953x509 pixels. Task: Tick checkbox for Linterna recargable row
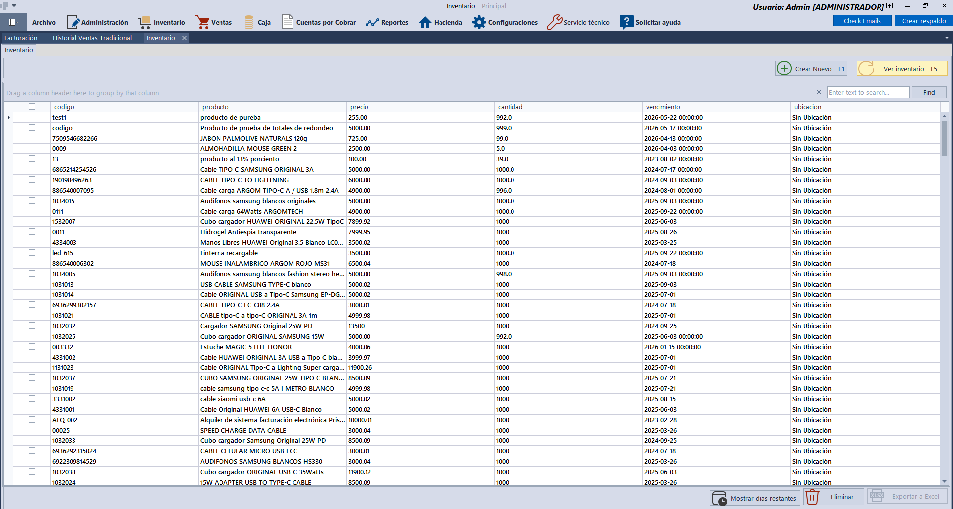[32, 252]
